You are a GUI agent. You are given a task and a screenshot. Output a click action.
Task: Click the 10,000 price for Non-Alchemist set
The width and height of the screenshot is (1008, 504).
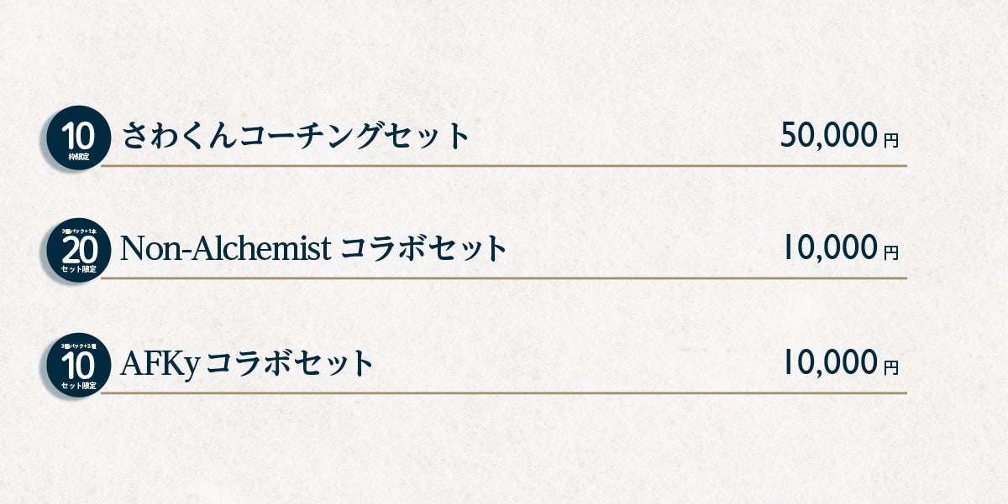point(829,248)
